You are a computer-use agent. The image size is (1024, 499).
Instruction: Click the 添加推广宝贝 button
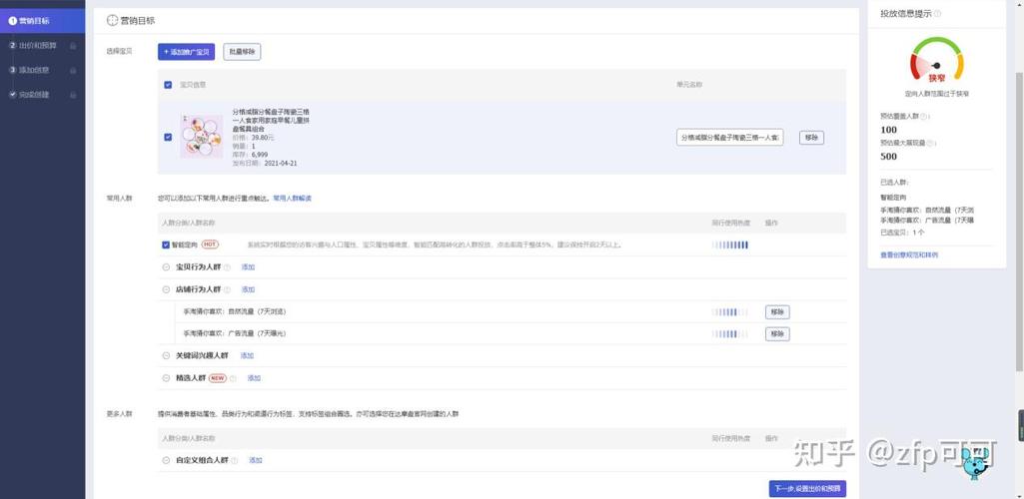tap(186, 52)
